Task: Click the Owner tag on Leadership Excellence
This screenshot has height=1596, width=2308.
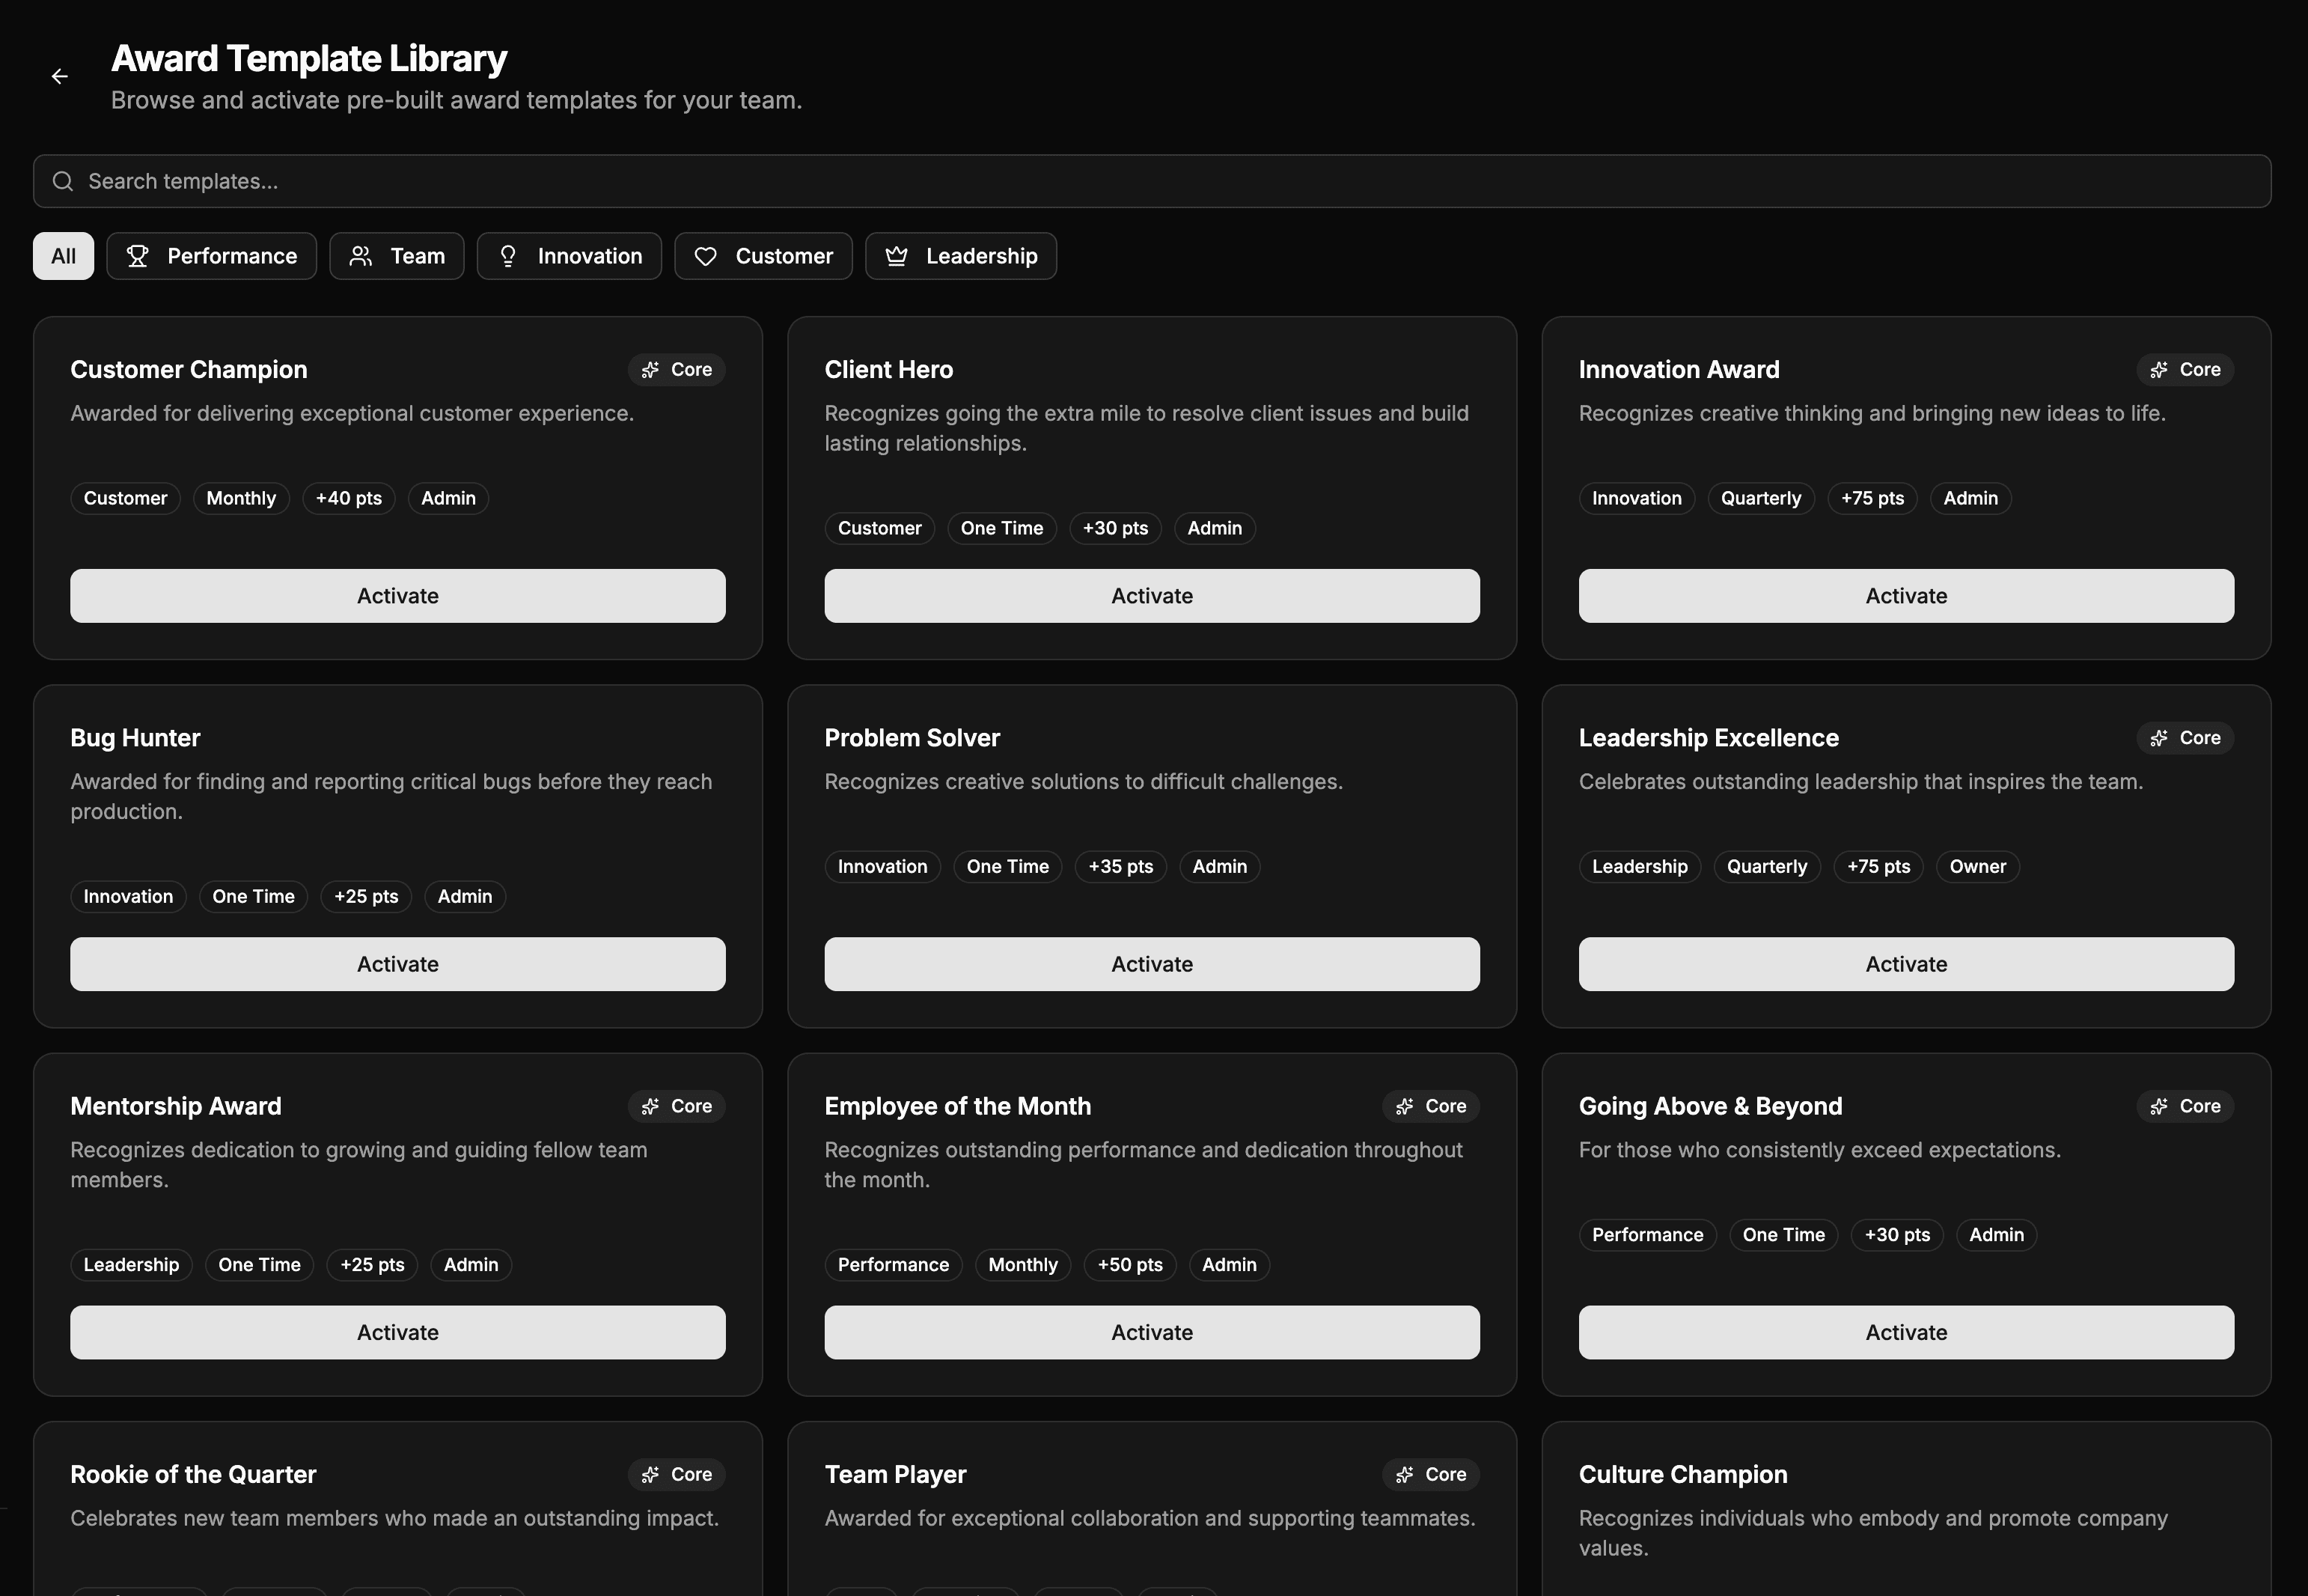Action: (1976, 866)
